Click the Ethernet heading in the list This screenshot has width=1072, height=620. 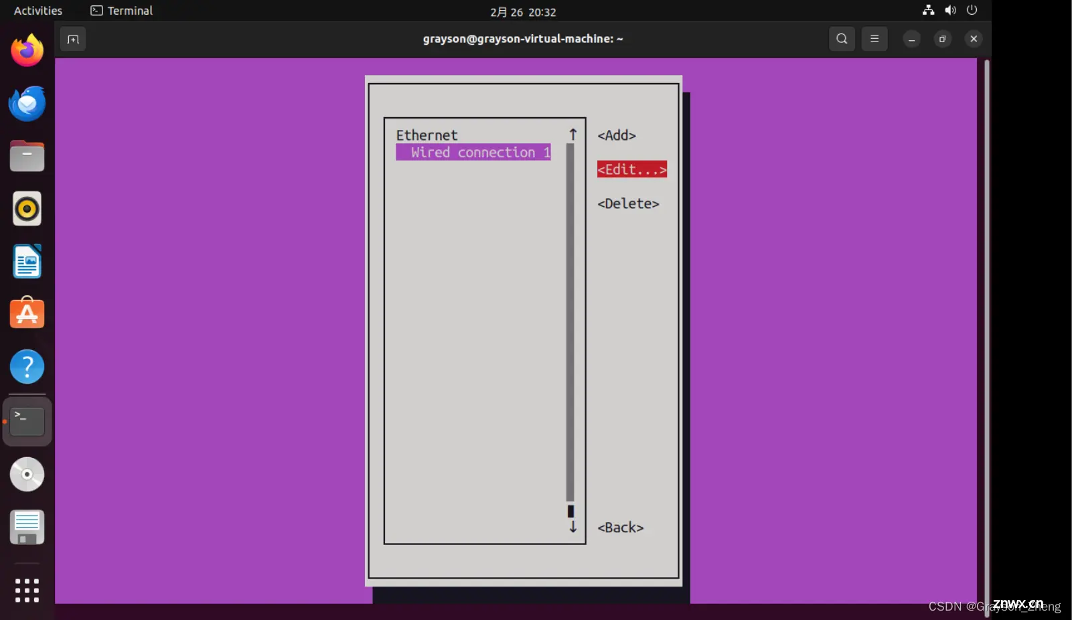[x=427, y=135]
